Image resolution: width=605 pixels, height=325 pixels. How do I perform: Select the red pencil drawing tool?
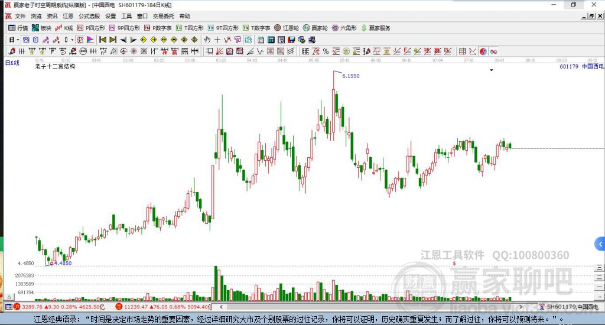point(12,51)
